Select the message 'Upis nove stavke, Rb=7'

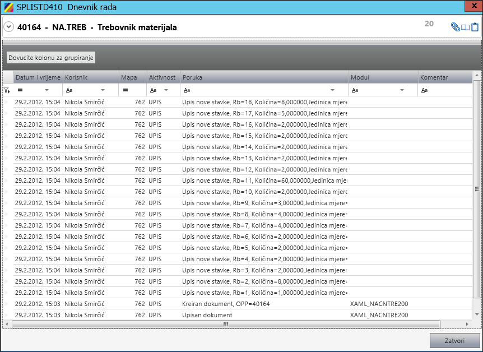point(264,225)
